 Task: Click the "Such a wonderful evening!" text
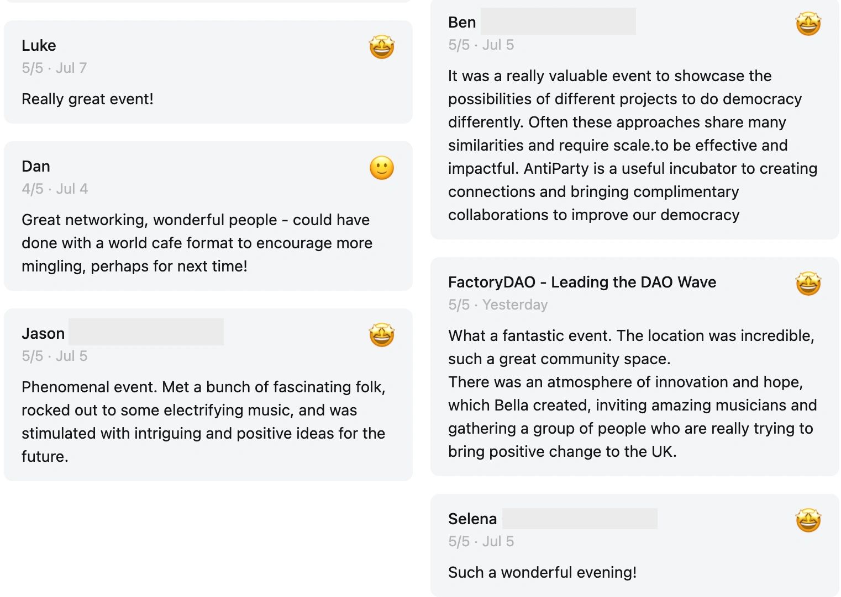[542, 572]
